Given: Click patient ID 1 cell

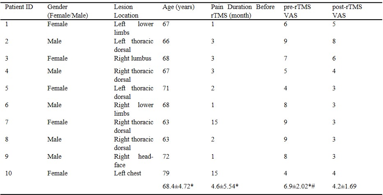Looking at the screenshot, I should tap(7, 24).
